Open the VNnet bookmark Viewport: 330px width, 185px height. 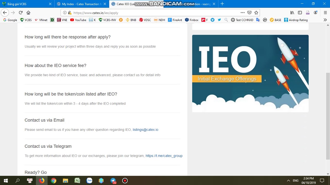click(x=41, y=20)
